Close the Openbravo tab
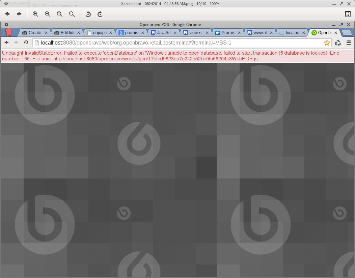This screenshot has height=278, width=355. click(x=336, y=33)
